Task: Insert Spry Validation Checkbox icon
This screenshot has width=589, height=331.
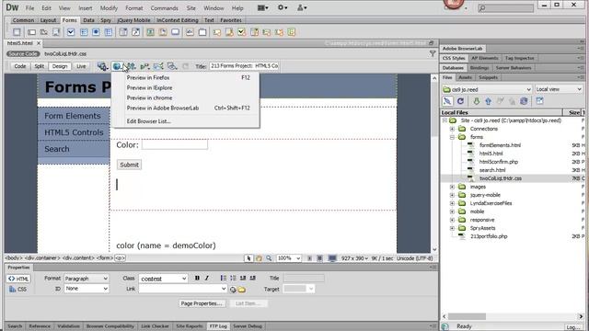Action: coord(241,32)
